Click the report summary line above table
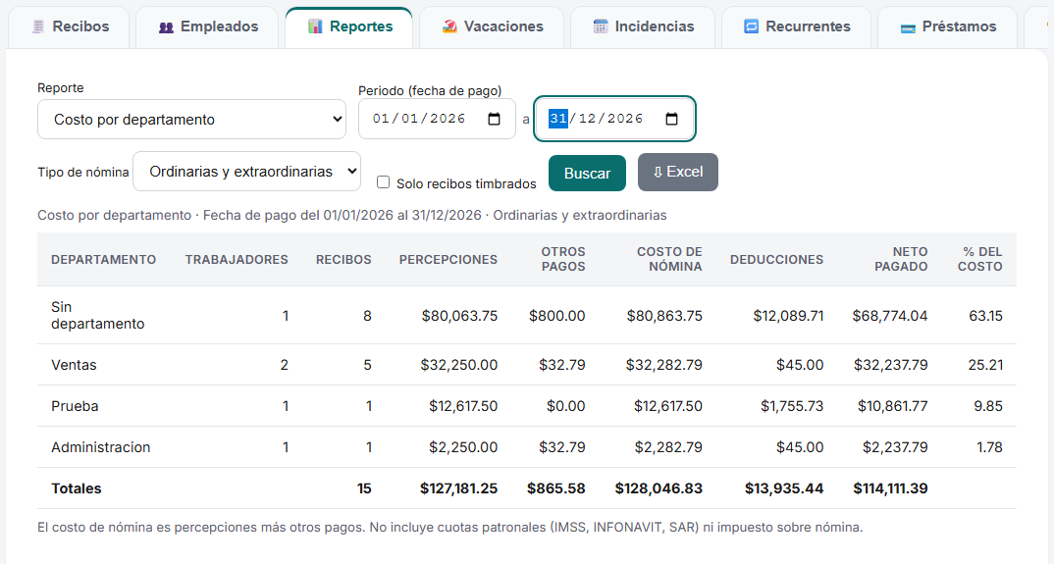1054x564 pixels. pos(352,215)
